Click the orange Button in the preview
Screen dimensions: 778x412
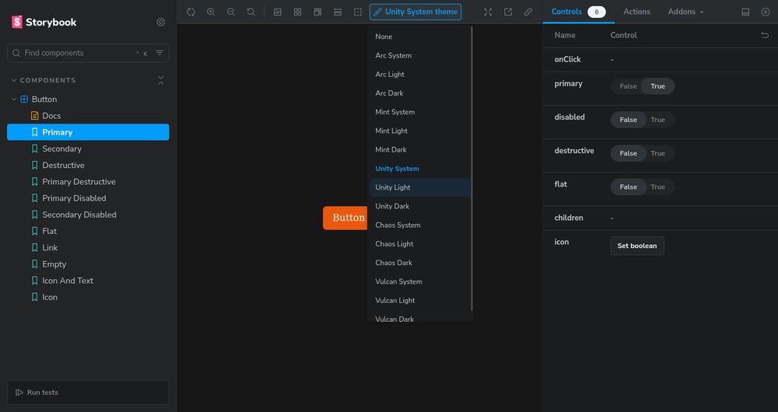tap(346, 218)
